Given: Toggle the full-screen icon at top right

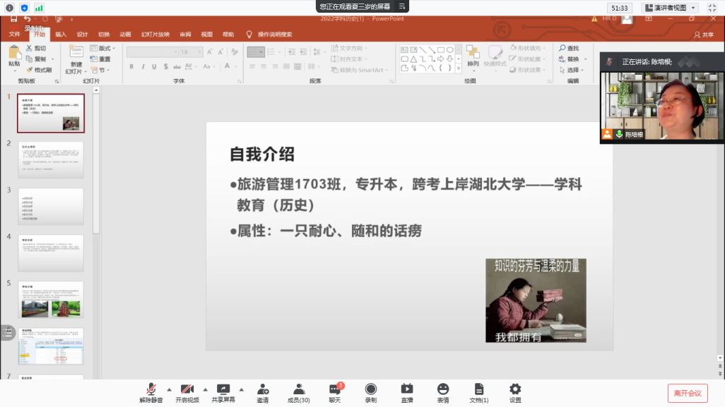Looking at the screenshot, I should pyautogui.click(x=712, y=8).
